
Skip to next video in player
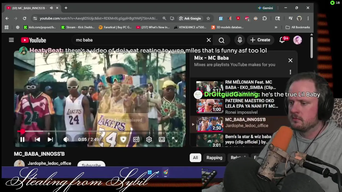(50, 139)
